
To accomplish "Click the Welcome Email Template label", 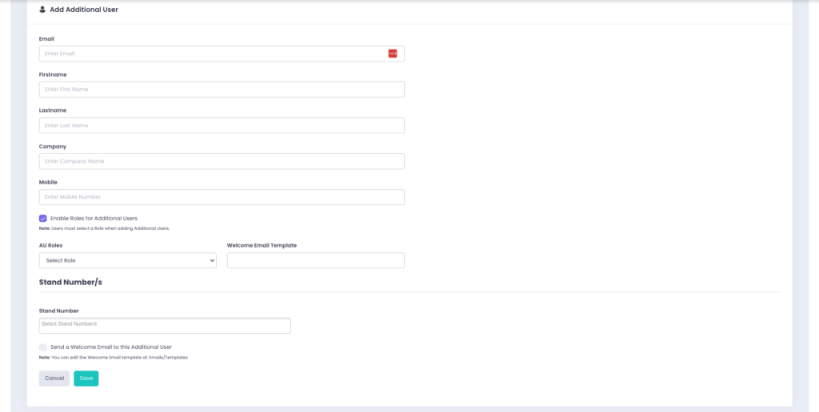I will pyautogui.click(x=262, y=245).
